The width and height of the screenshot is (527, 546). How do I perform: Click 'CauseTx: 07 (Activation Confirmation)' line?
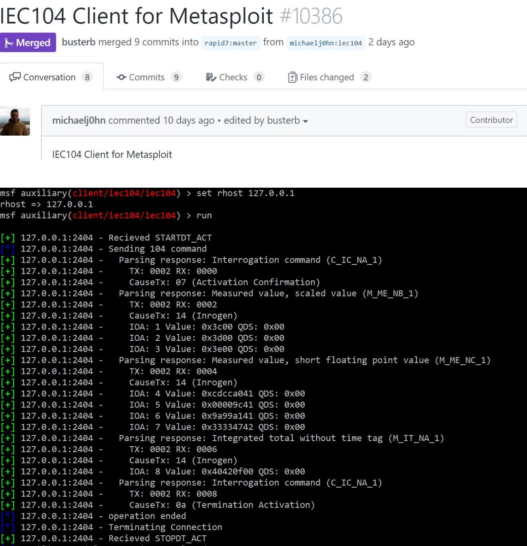pyautogui.click(x=224, y=282)
